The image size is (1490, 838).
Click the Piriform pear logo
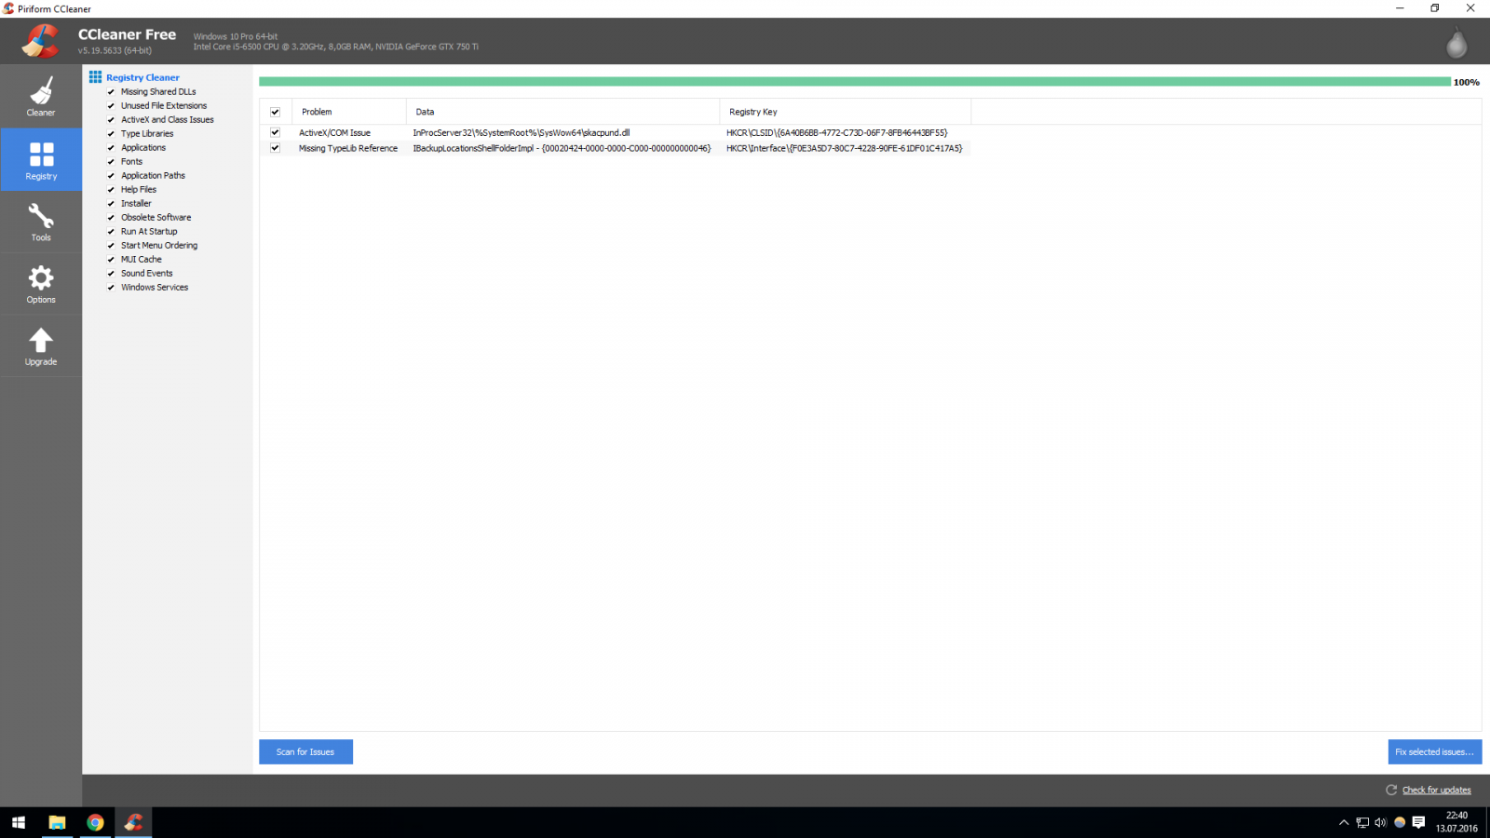(1456, 43)
